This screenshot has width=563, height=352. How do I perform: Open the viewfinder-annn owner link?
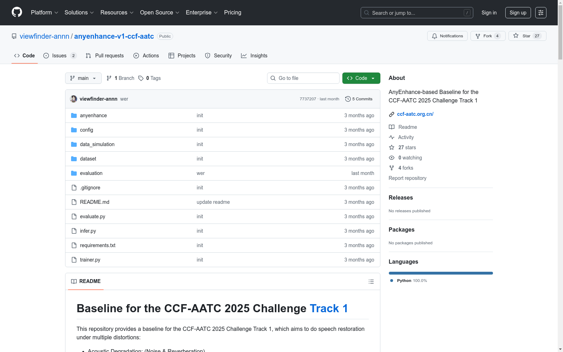tap(44, 36)
